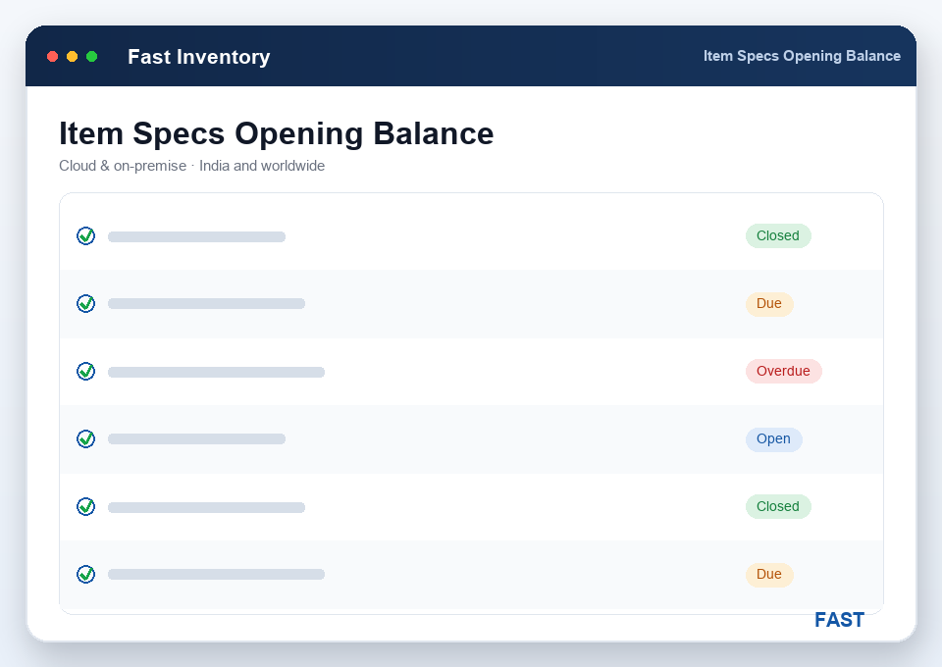Click the Fast Inventory title text
Viewport: 942px width, 667px height.
[x=199, y=57]
